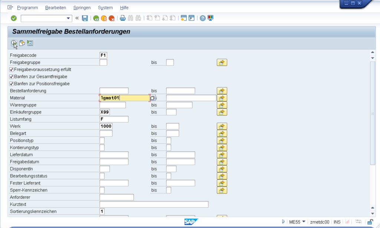380x228 pixels.
Task: Click the INS status bar indicator
Action: 337,222
